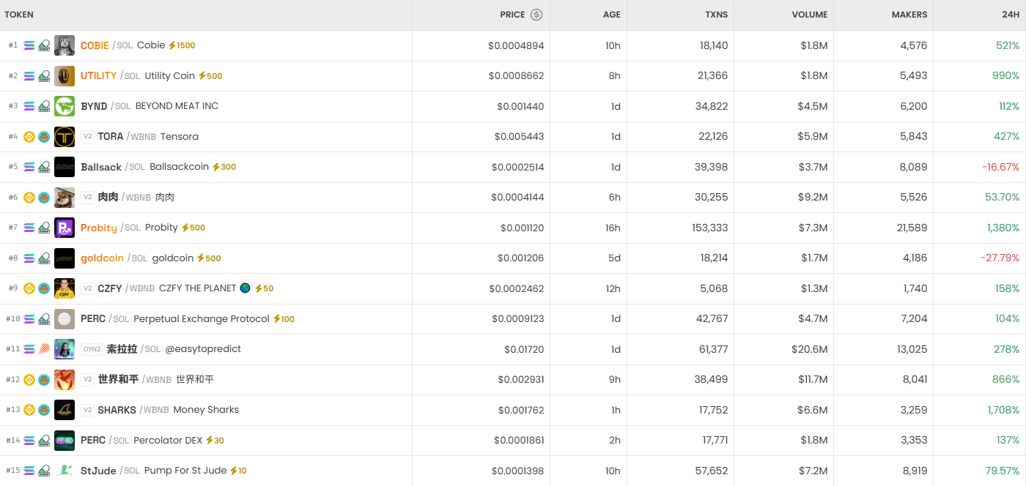Viewport: 1026px width, 486px height.
Task: Select the PancakeSwap bunny icon beside SHARKS
Action: click(43, 410)
